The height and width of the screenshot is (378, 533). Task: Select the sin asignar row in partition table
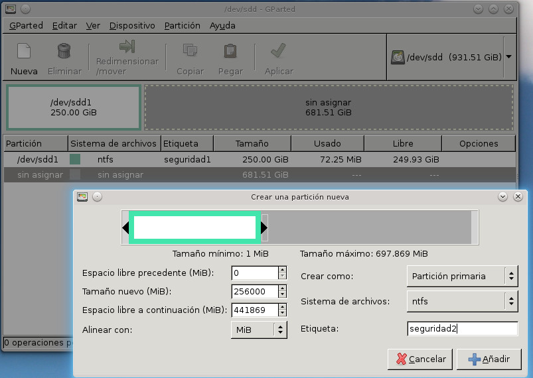coord(260,174)
